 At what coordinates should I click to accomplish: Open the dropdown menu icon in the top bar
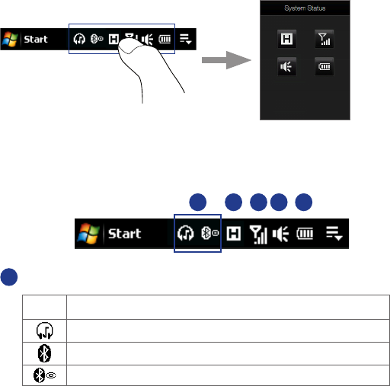(185, 40)
